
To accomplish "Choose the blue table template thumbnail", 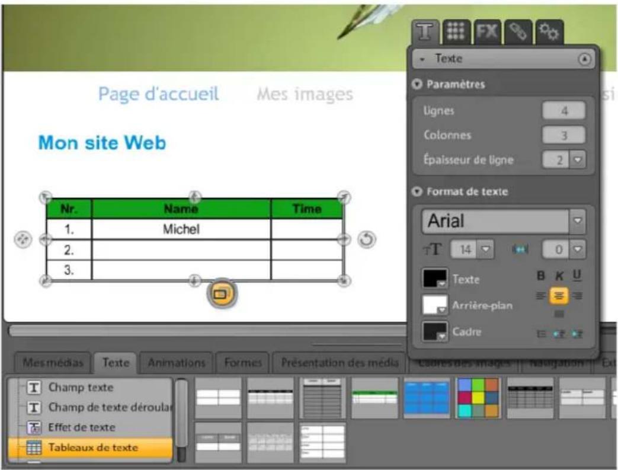I will pos(427,398).
